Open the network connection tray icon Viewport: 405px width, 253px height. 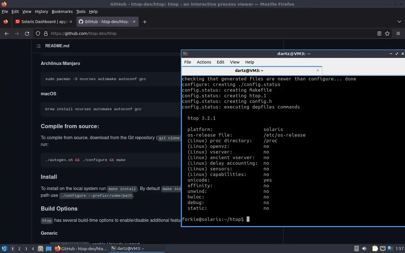tap(382, 249)
